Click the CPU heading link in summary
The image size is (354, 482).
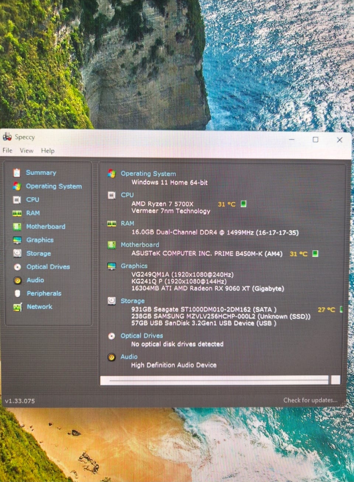tap(127, 195)
